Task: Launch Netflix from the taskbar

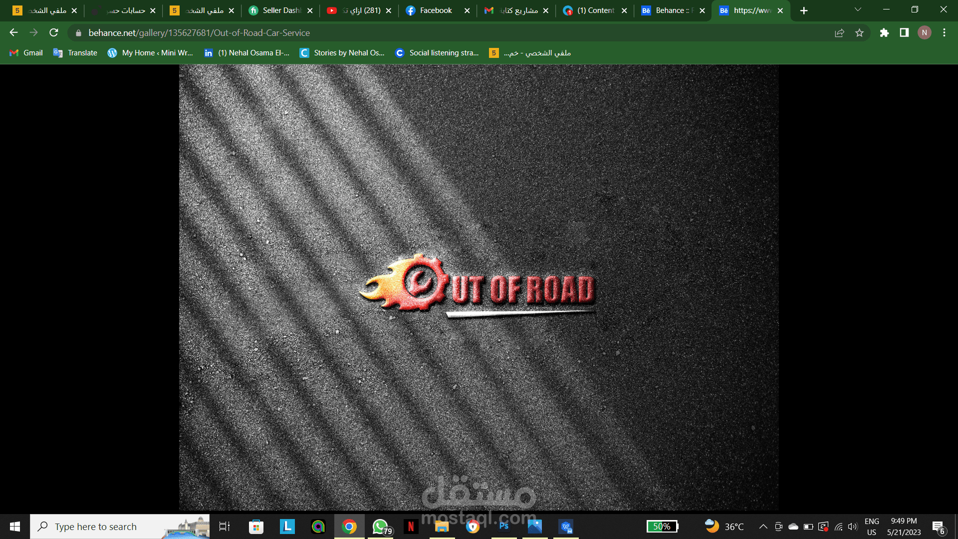Action: pyautogui.click(x=411, y=527)
